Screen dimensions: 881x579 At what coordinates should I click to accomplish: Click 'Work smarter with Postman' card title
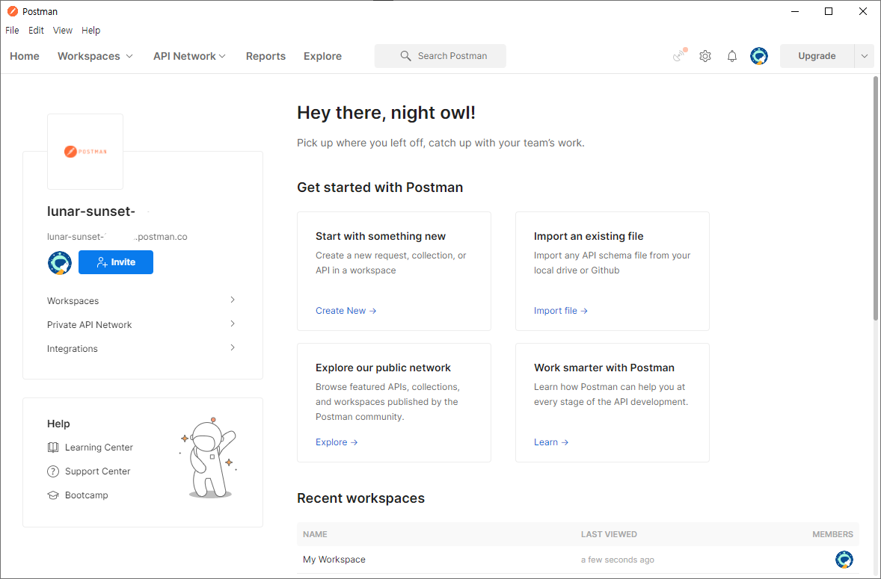[x=604, y=368]
